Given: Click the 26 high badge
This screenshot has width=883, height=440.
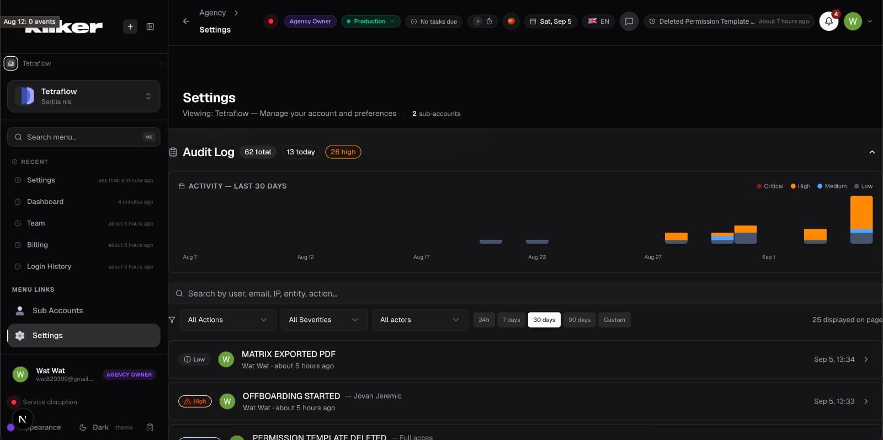Looking at the screenshot, I should (343, 152).
